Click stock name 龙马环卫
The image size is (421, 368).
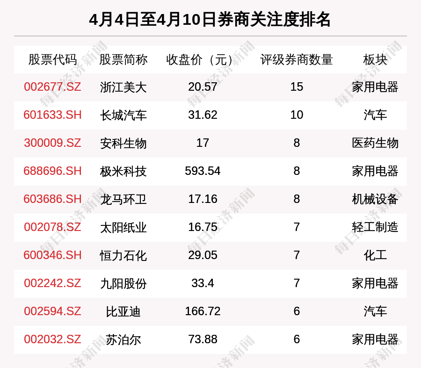coord(123,200)
